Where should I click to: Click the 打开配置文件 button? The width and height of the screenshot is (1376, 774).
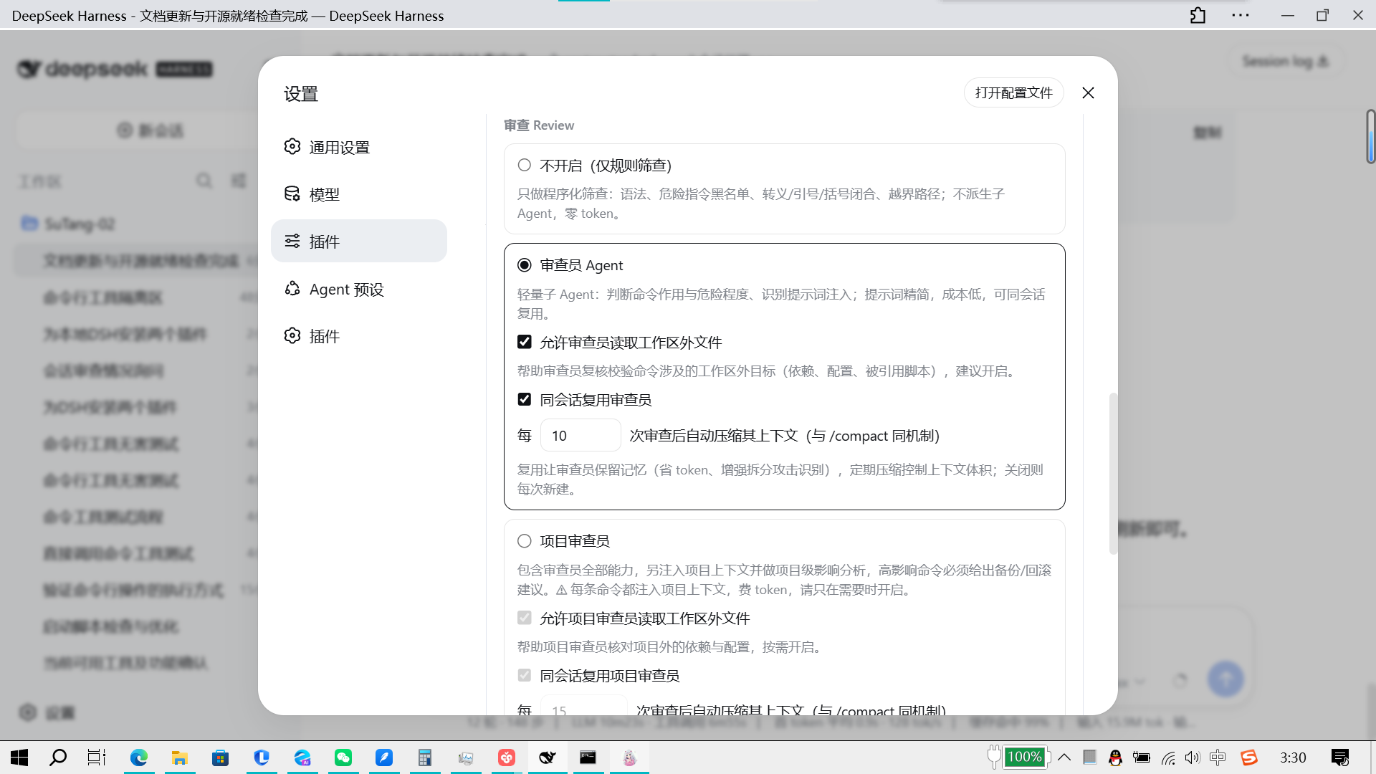tap(1013, 93)
